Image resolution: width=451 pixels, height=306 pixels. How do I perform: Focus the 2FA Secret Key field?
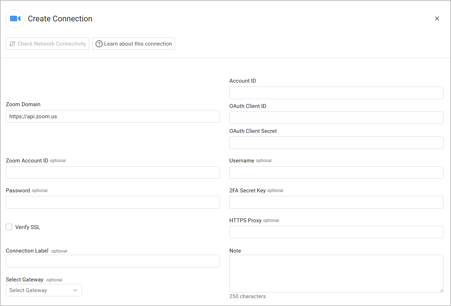tap(336, 202)
